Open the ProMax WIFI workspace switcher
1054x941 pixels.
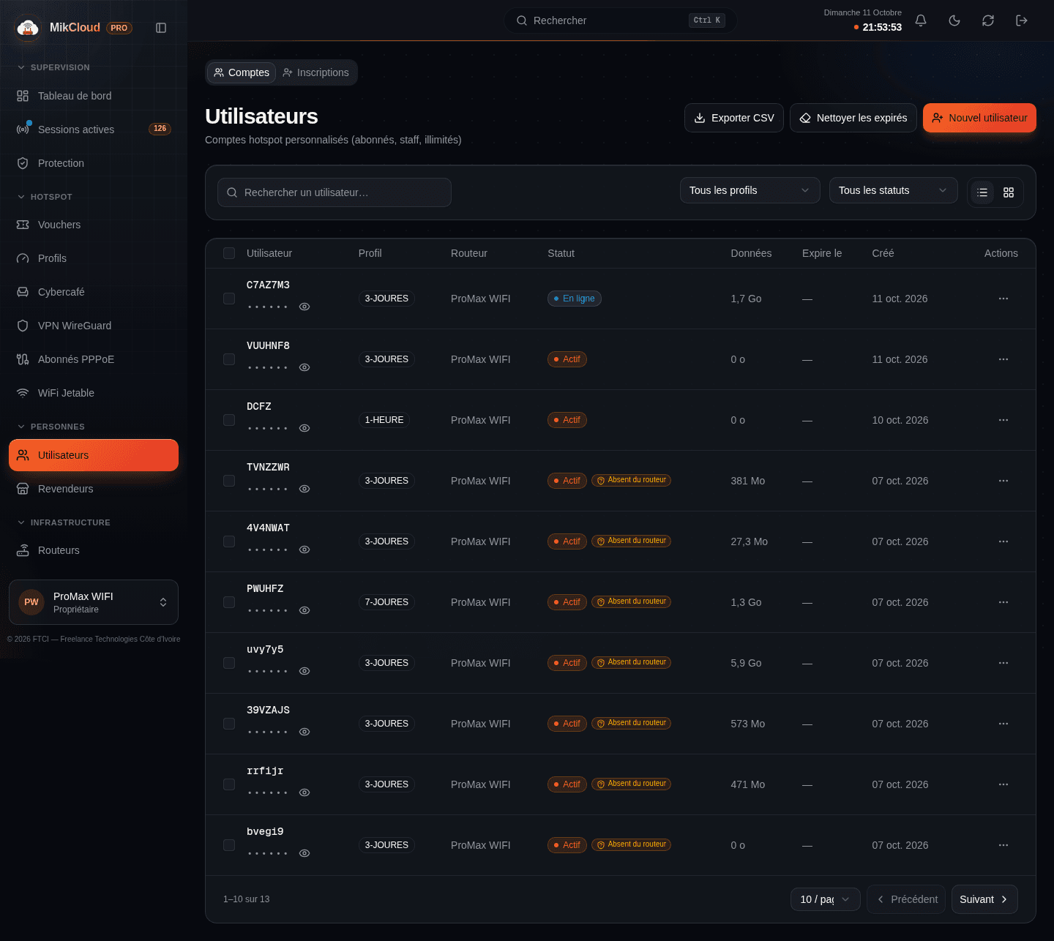[x=94, y=602]
